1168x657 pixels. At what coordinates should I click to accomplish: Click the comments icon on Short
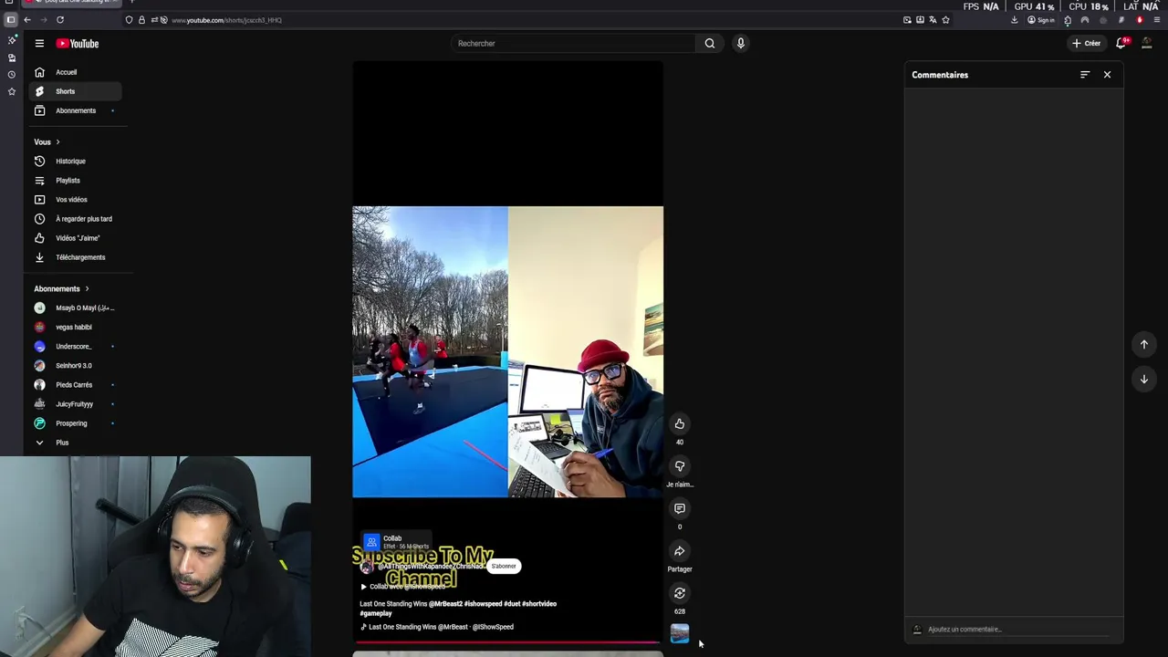coord(679,508)
